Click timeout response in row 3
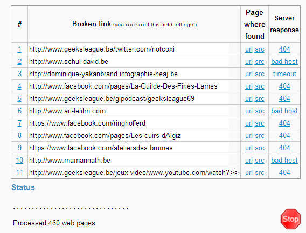The width and height of the screenshot is (306, 233). 284,74
